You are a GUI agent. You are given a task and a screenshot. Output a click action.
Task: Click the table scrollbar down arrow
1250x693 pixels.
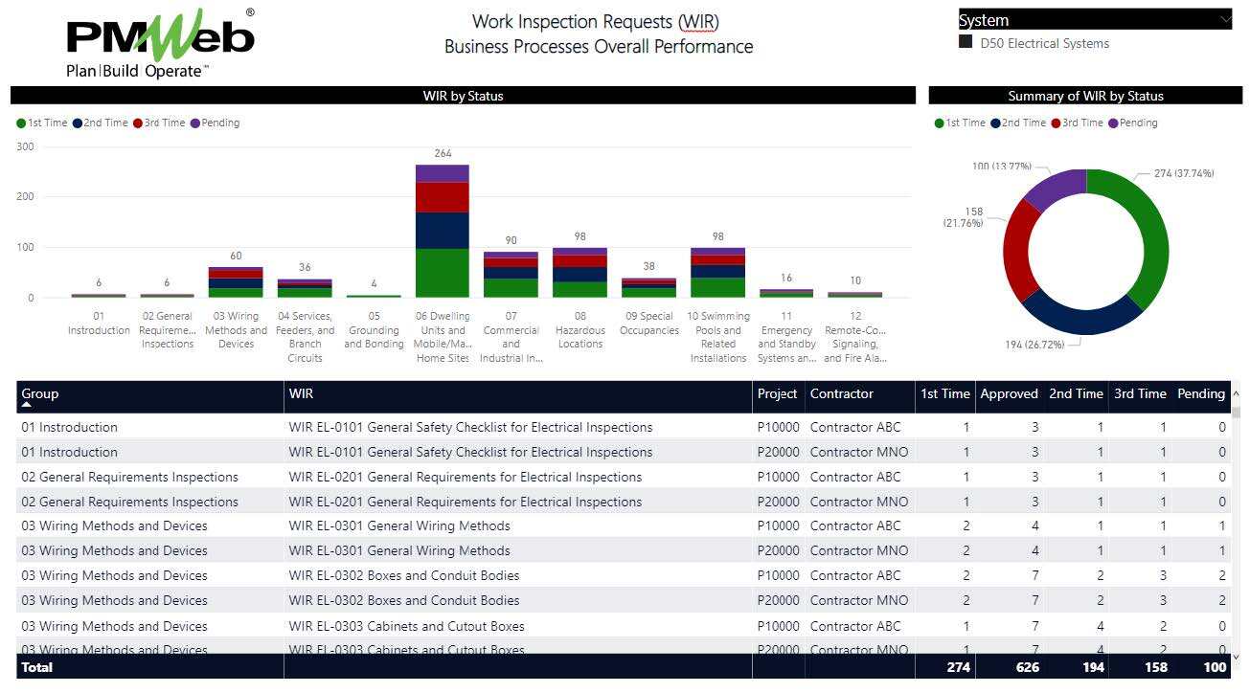point(1236,657)
